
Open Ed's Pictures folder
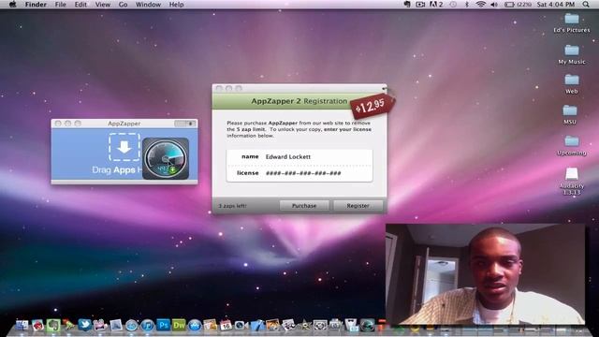(x=572, y=22)
